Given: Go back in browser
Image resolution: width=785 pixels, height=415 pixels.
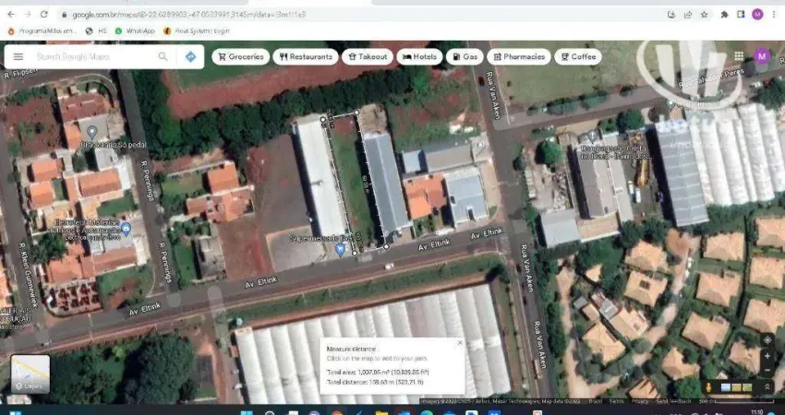Looking at the screenshot, I should click(x=11, y=14).
